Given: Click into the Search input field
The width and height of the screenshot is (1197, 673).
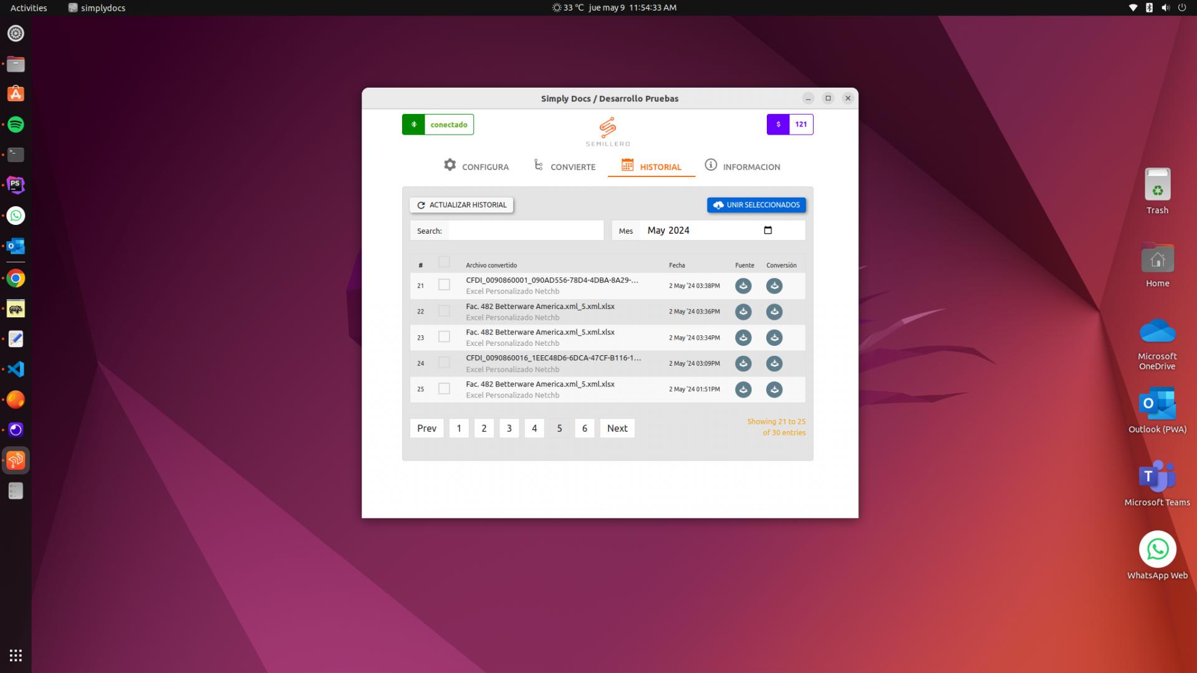Looking at the screenshot, I should 526,231.
